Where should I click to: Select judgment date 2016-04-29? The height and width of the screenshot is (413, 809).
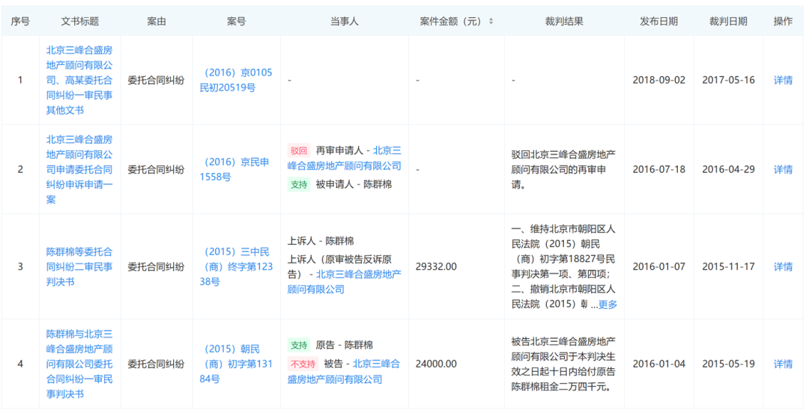(728, 169)
